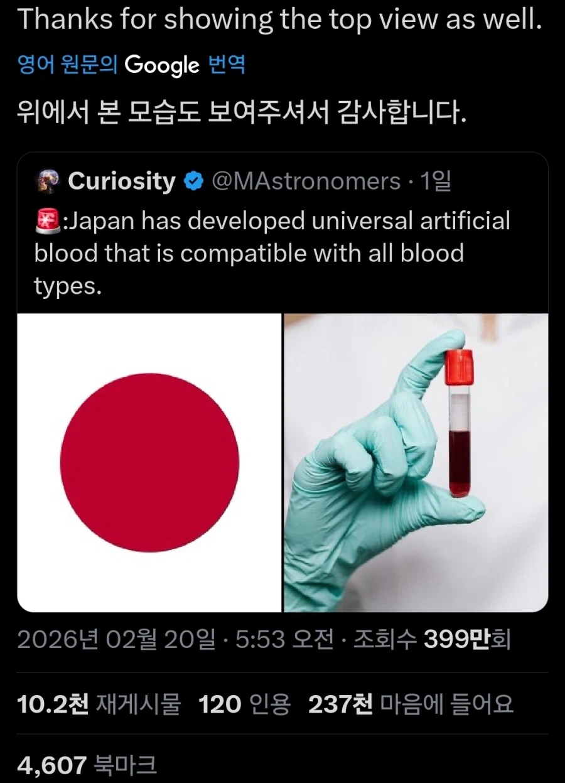The height and width of the screenshot is (783, 565).
Task: Click the verified blue checkmark badge
Action: [193, 181]
